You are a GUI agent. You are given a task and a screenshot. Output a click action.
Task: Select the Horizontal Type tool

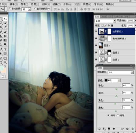(x=5, y=49)
